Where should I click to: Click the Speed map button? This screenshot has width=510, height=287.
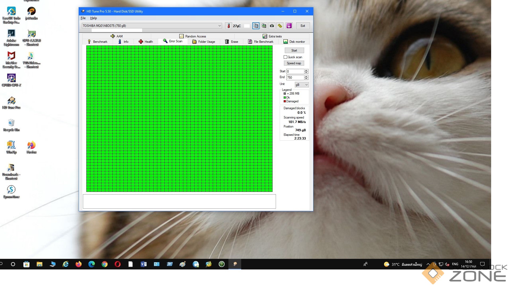pos(294,63)
